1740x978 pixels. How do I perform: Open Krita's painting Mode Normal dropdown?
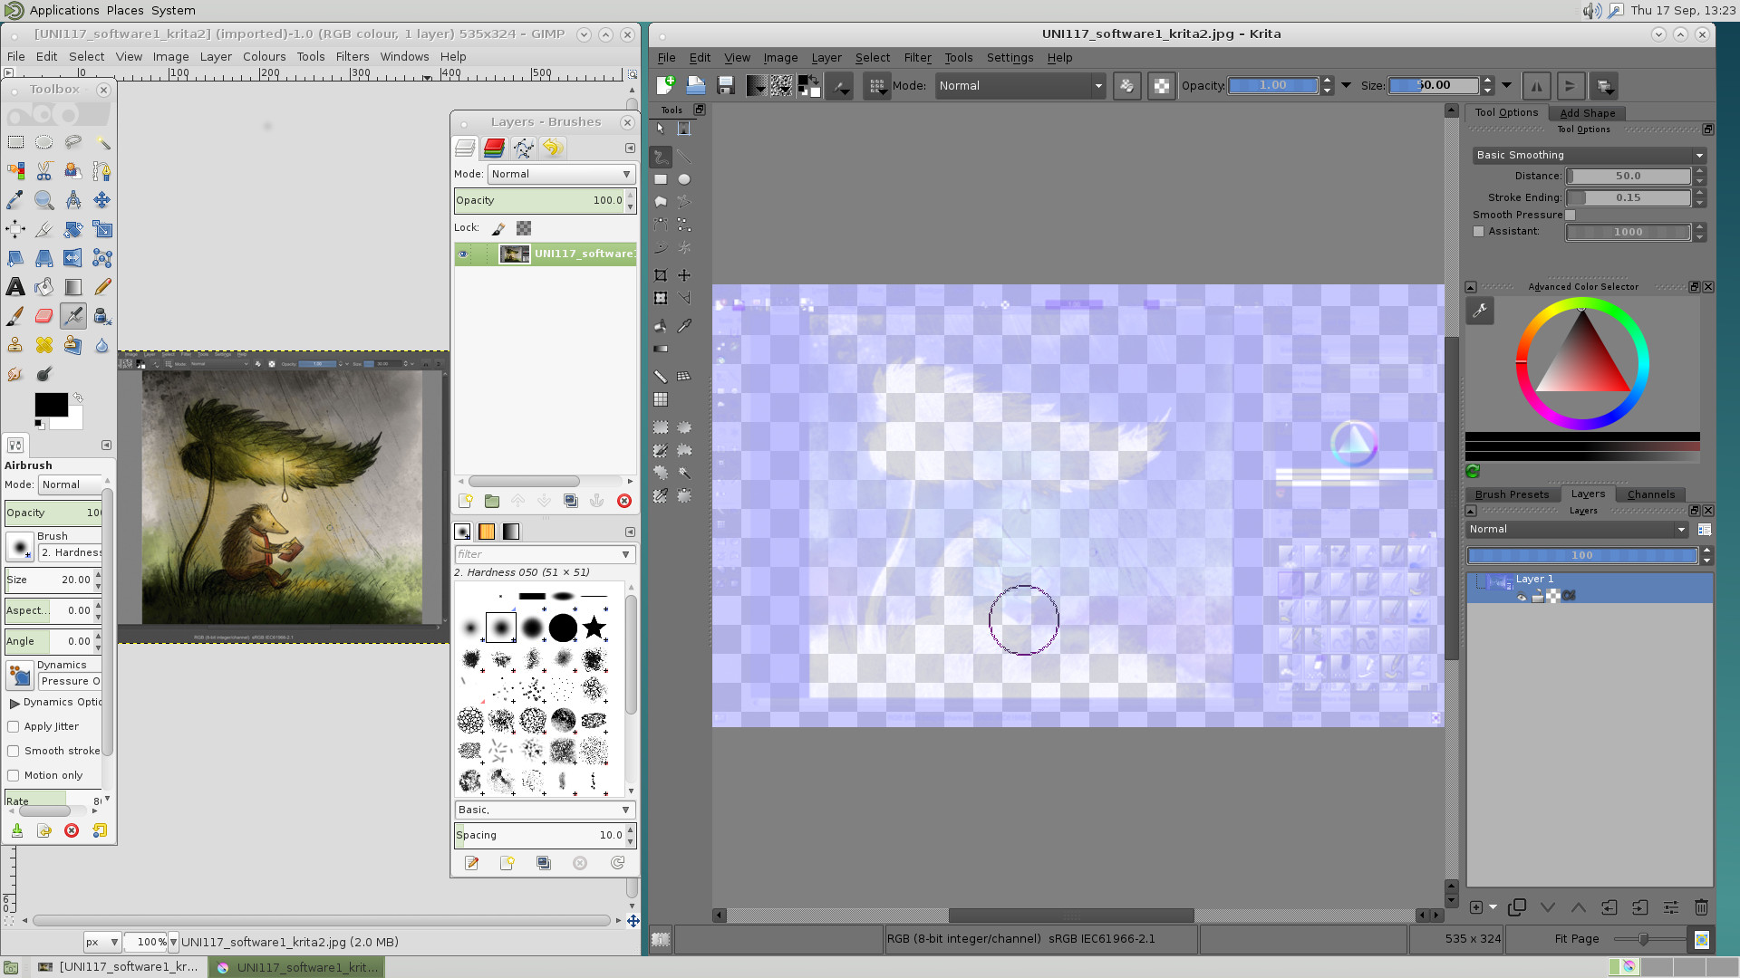tap(1020, 86)
